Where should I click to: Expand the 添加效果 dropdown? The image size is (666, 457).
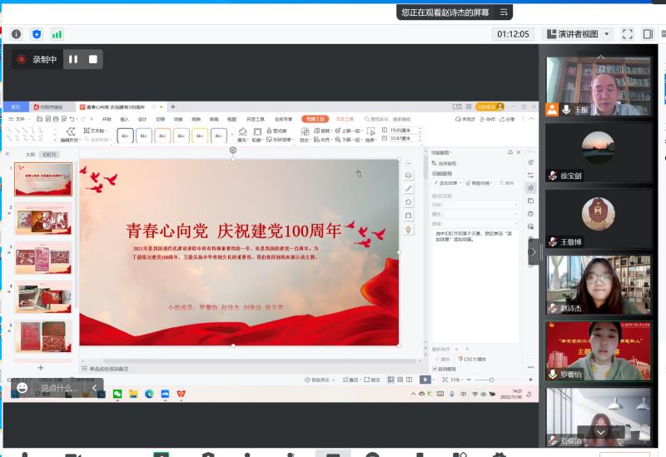447,182
